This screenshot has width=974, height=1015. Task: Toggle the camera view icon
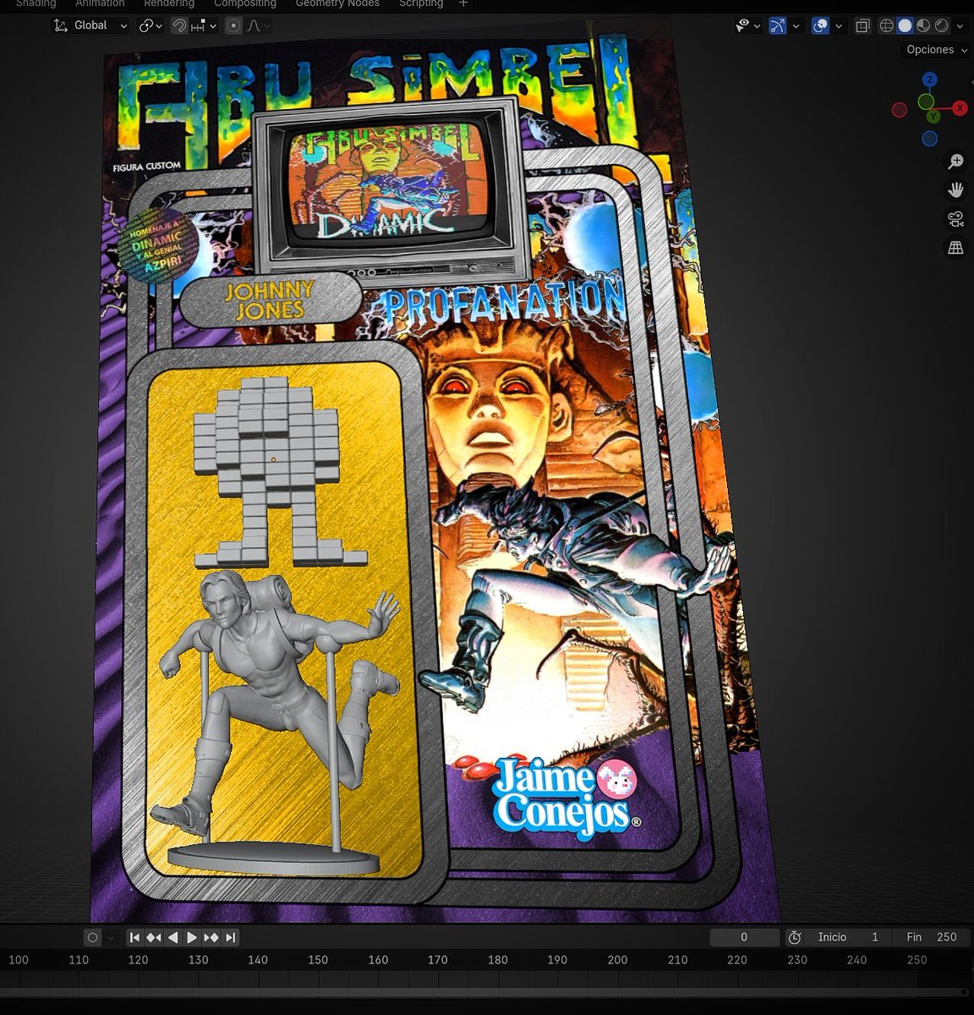955,219
